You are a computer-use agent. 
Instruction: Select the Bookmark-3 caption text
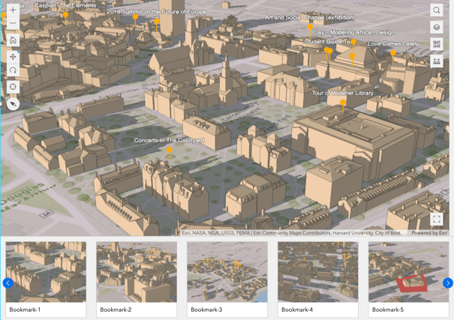click(x=206, y=310)
